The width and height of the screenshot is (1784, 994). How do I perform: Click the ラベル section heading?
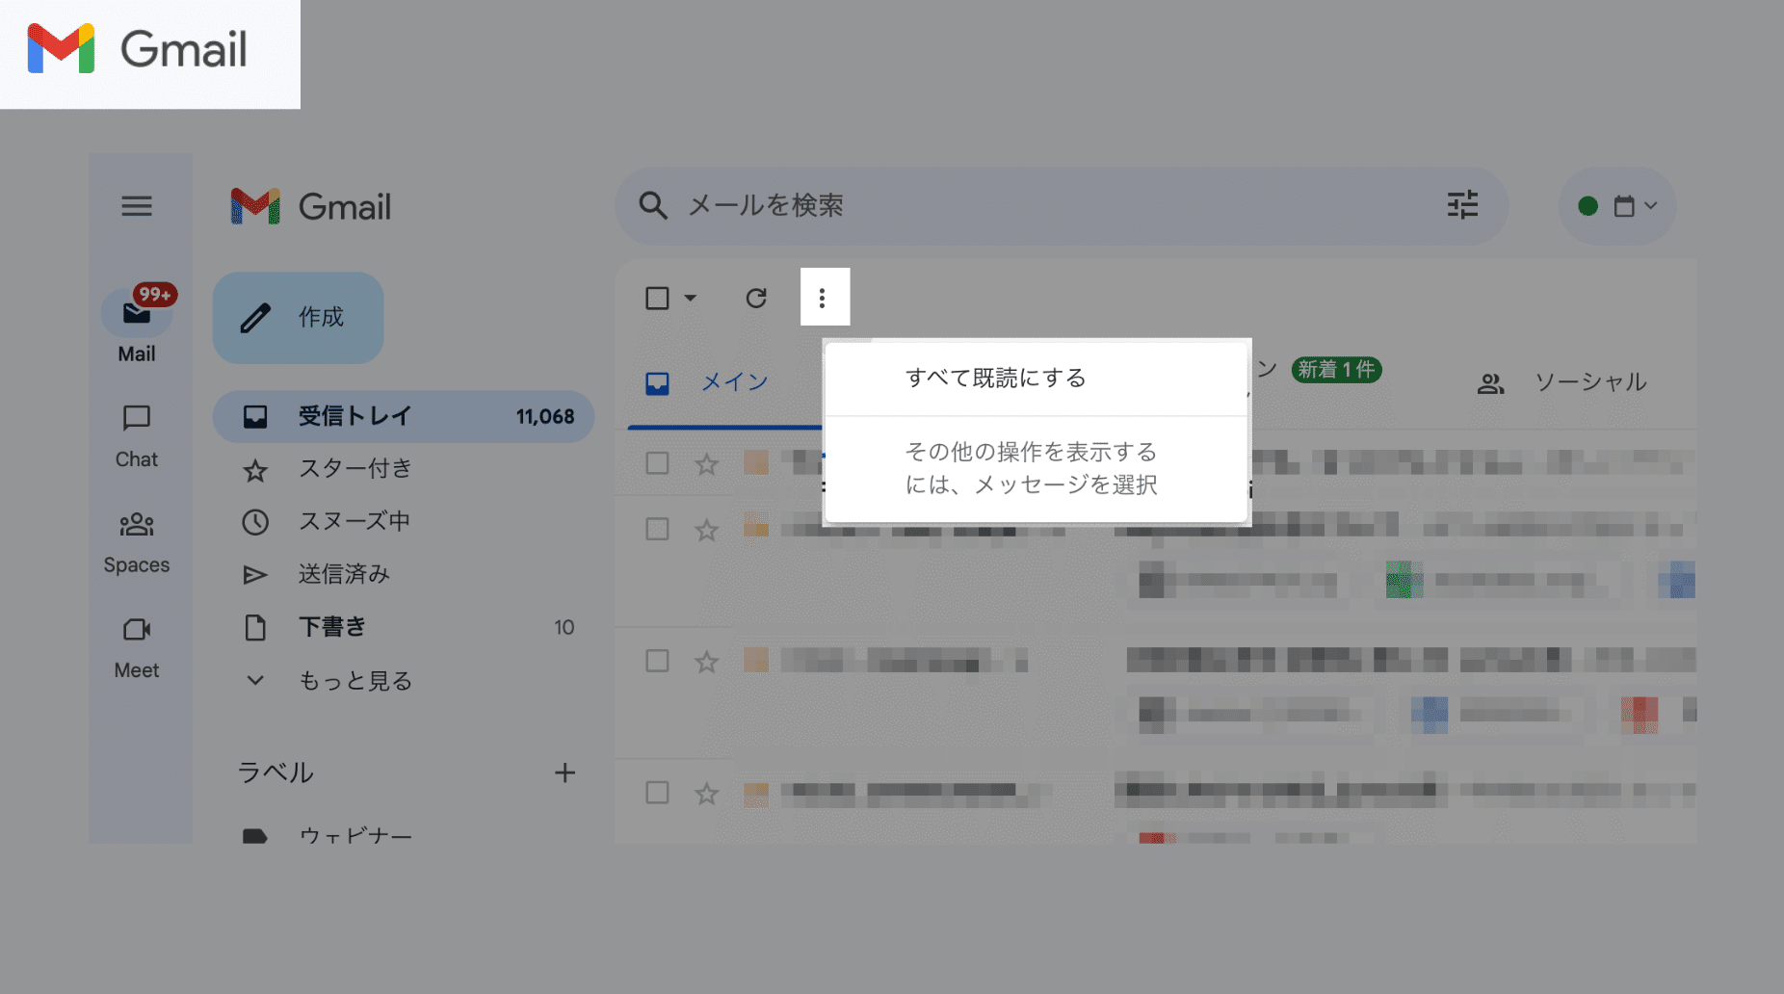[275, 772]
